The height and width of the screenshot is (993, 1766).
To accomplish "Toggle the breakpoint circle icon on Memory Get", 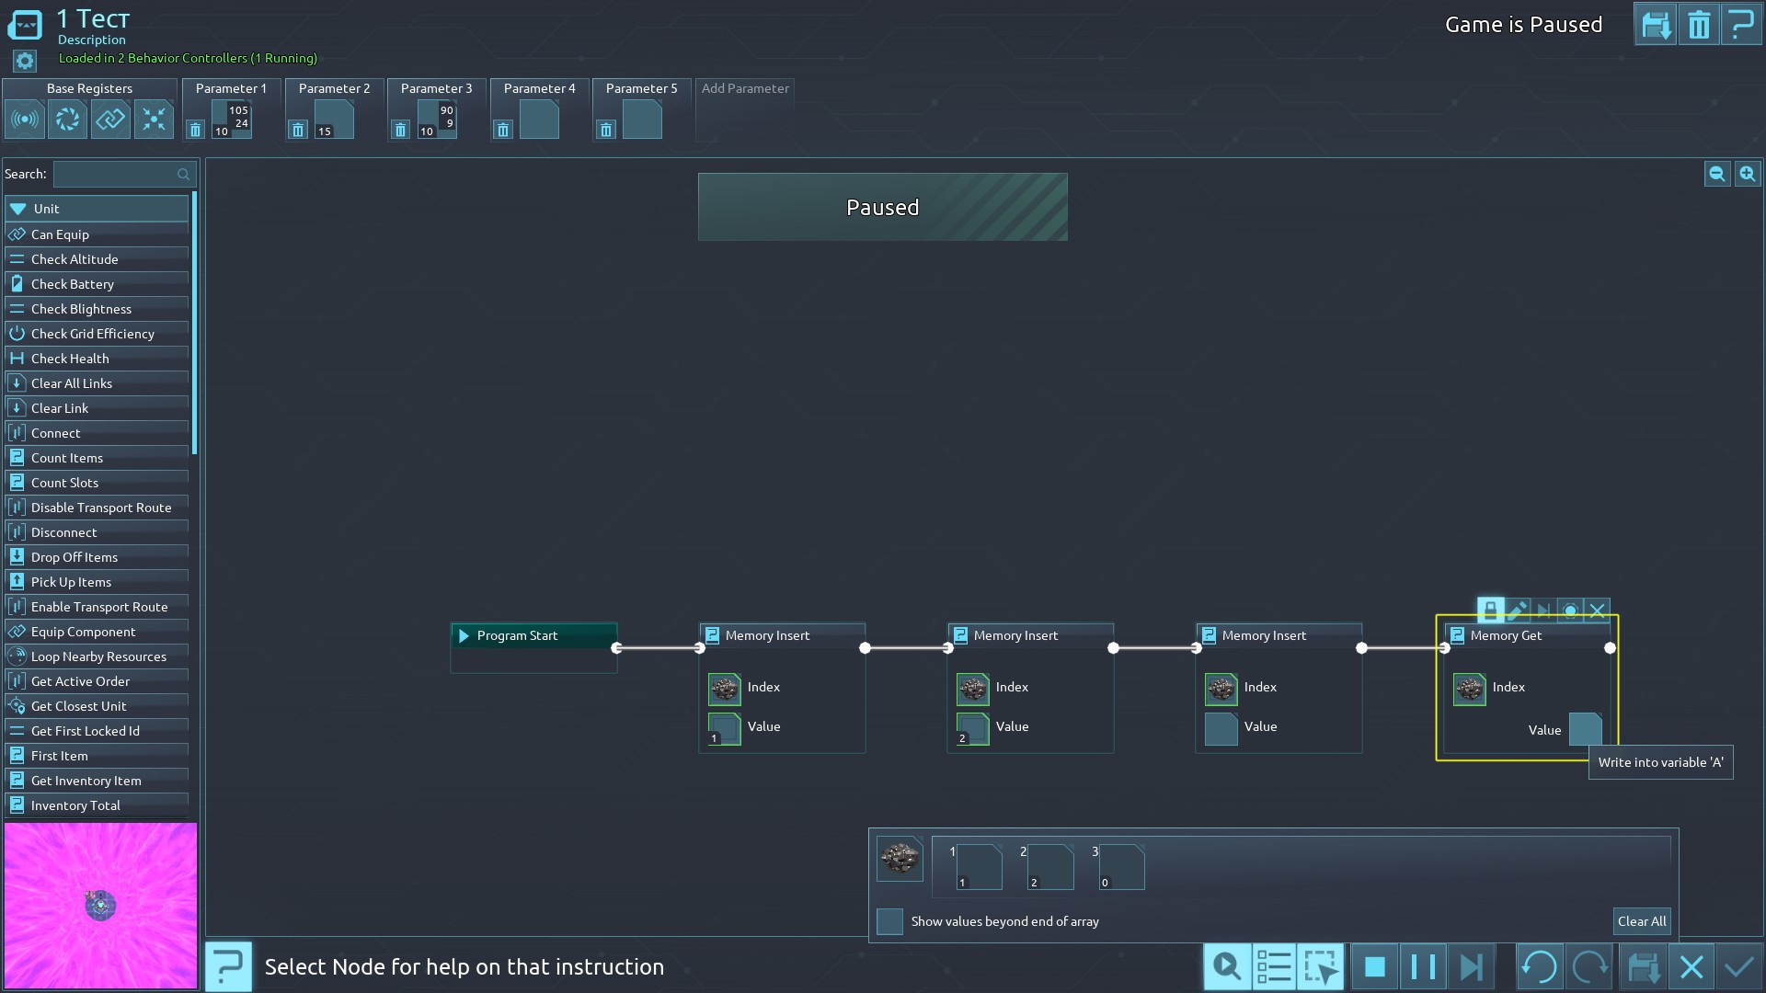I will coord(1570,611).
